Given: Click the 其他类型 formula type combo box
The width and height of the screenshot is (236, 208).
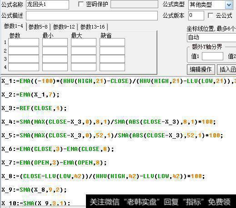Looking at the screenshot, I should (211, 5).
